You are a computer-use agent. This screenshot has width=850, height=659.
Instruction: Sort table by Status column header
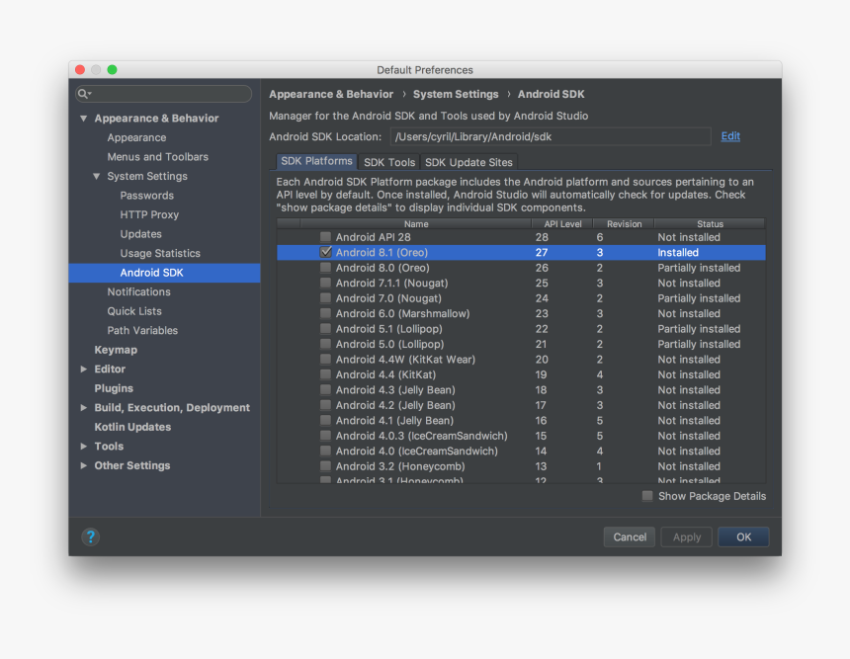pos(710,224)
